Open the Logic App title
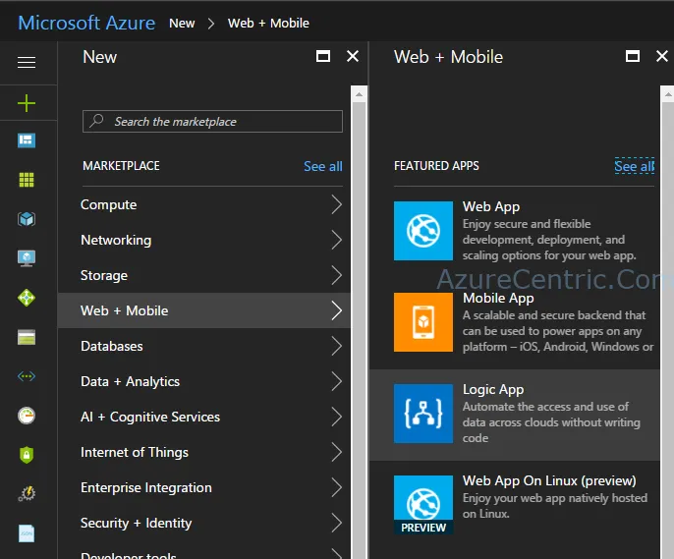Screen dimensions: 674x559 (493, 389)
